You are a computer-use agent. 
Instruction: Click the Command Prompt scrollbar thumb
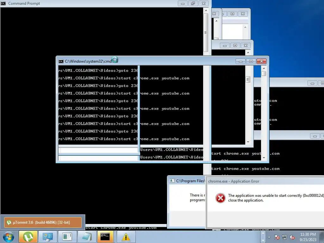[206, 33]
